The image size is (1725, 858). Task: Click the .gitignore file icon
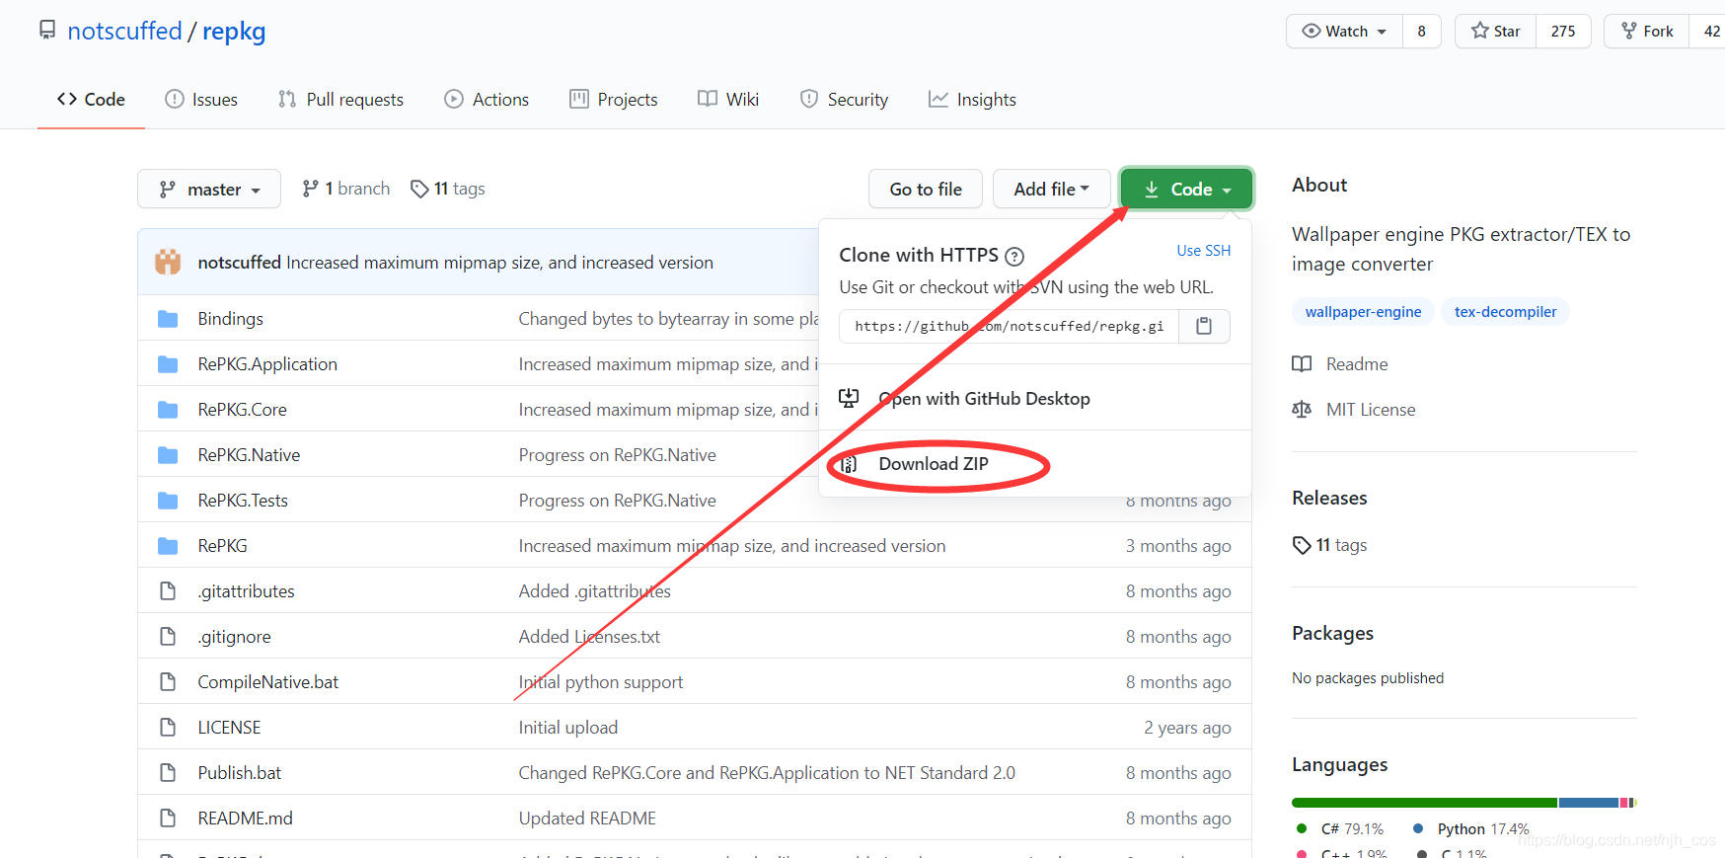(168, 637)
